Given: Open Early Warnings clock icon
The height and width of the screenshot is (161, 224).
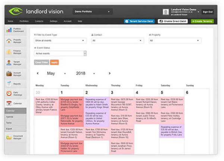Looking at the screenshot, I should pyautogui.click(x=9, y=93).
